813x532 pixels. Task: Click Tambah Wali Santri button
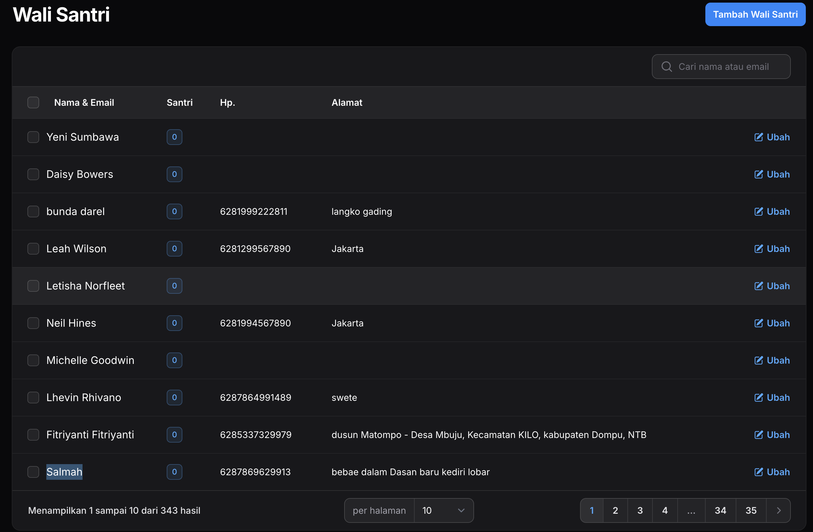point(755,14)
